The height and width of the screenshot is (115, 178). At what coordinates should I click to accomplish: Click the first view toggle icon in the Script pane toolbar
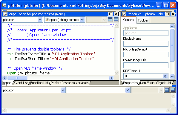[110, 20]
